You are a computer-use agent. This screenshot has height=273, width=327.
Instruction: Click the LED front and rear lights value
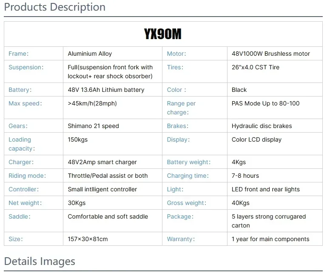265,189
